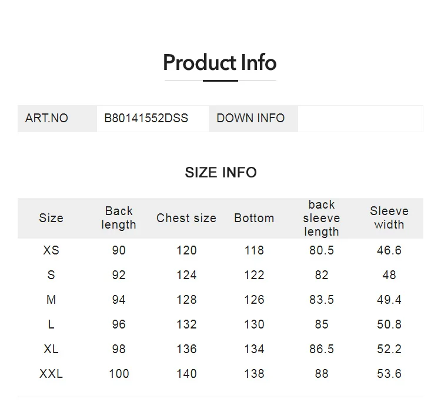This screenshot has height=409, width=441.
Task: Click the back sleeve length header
Action: coord(322,218)
